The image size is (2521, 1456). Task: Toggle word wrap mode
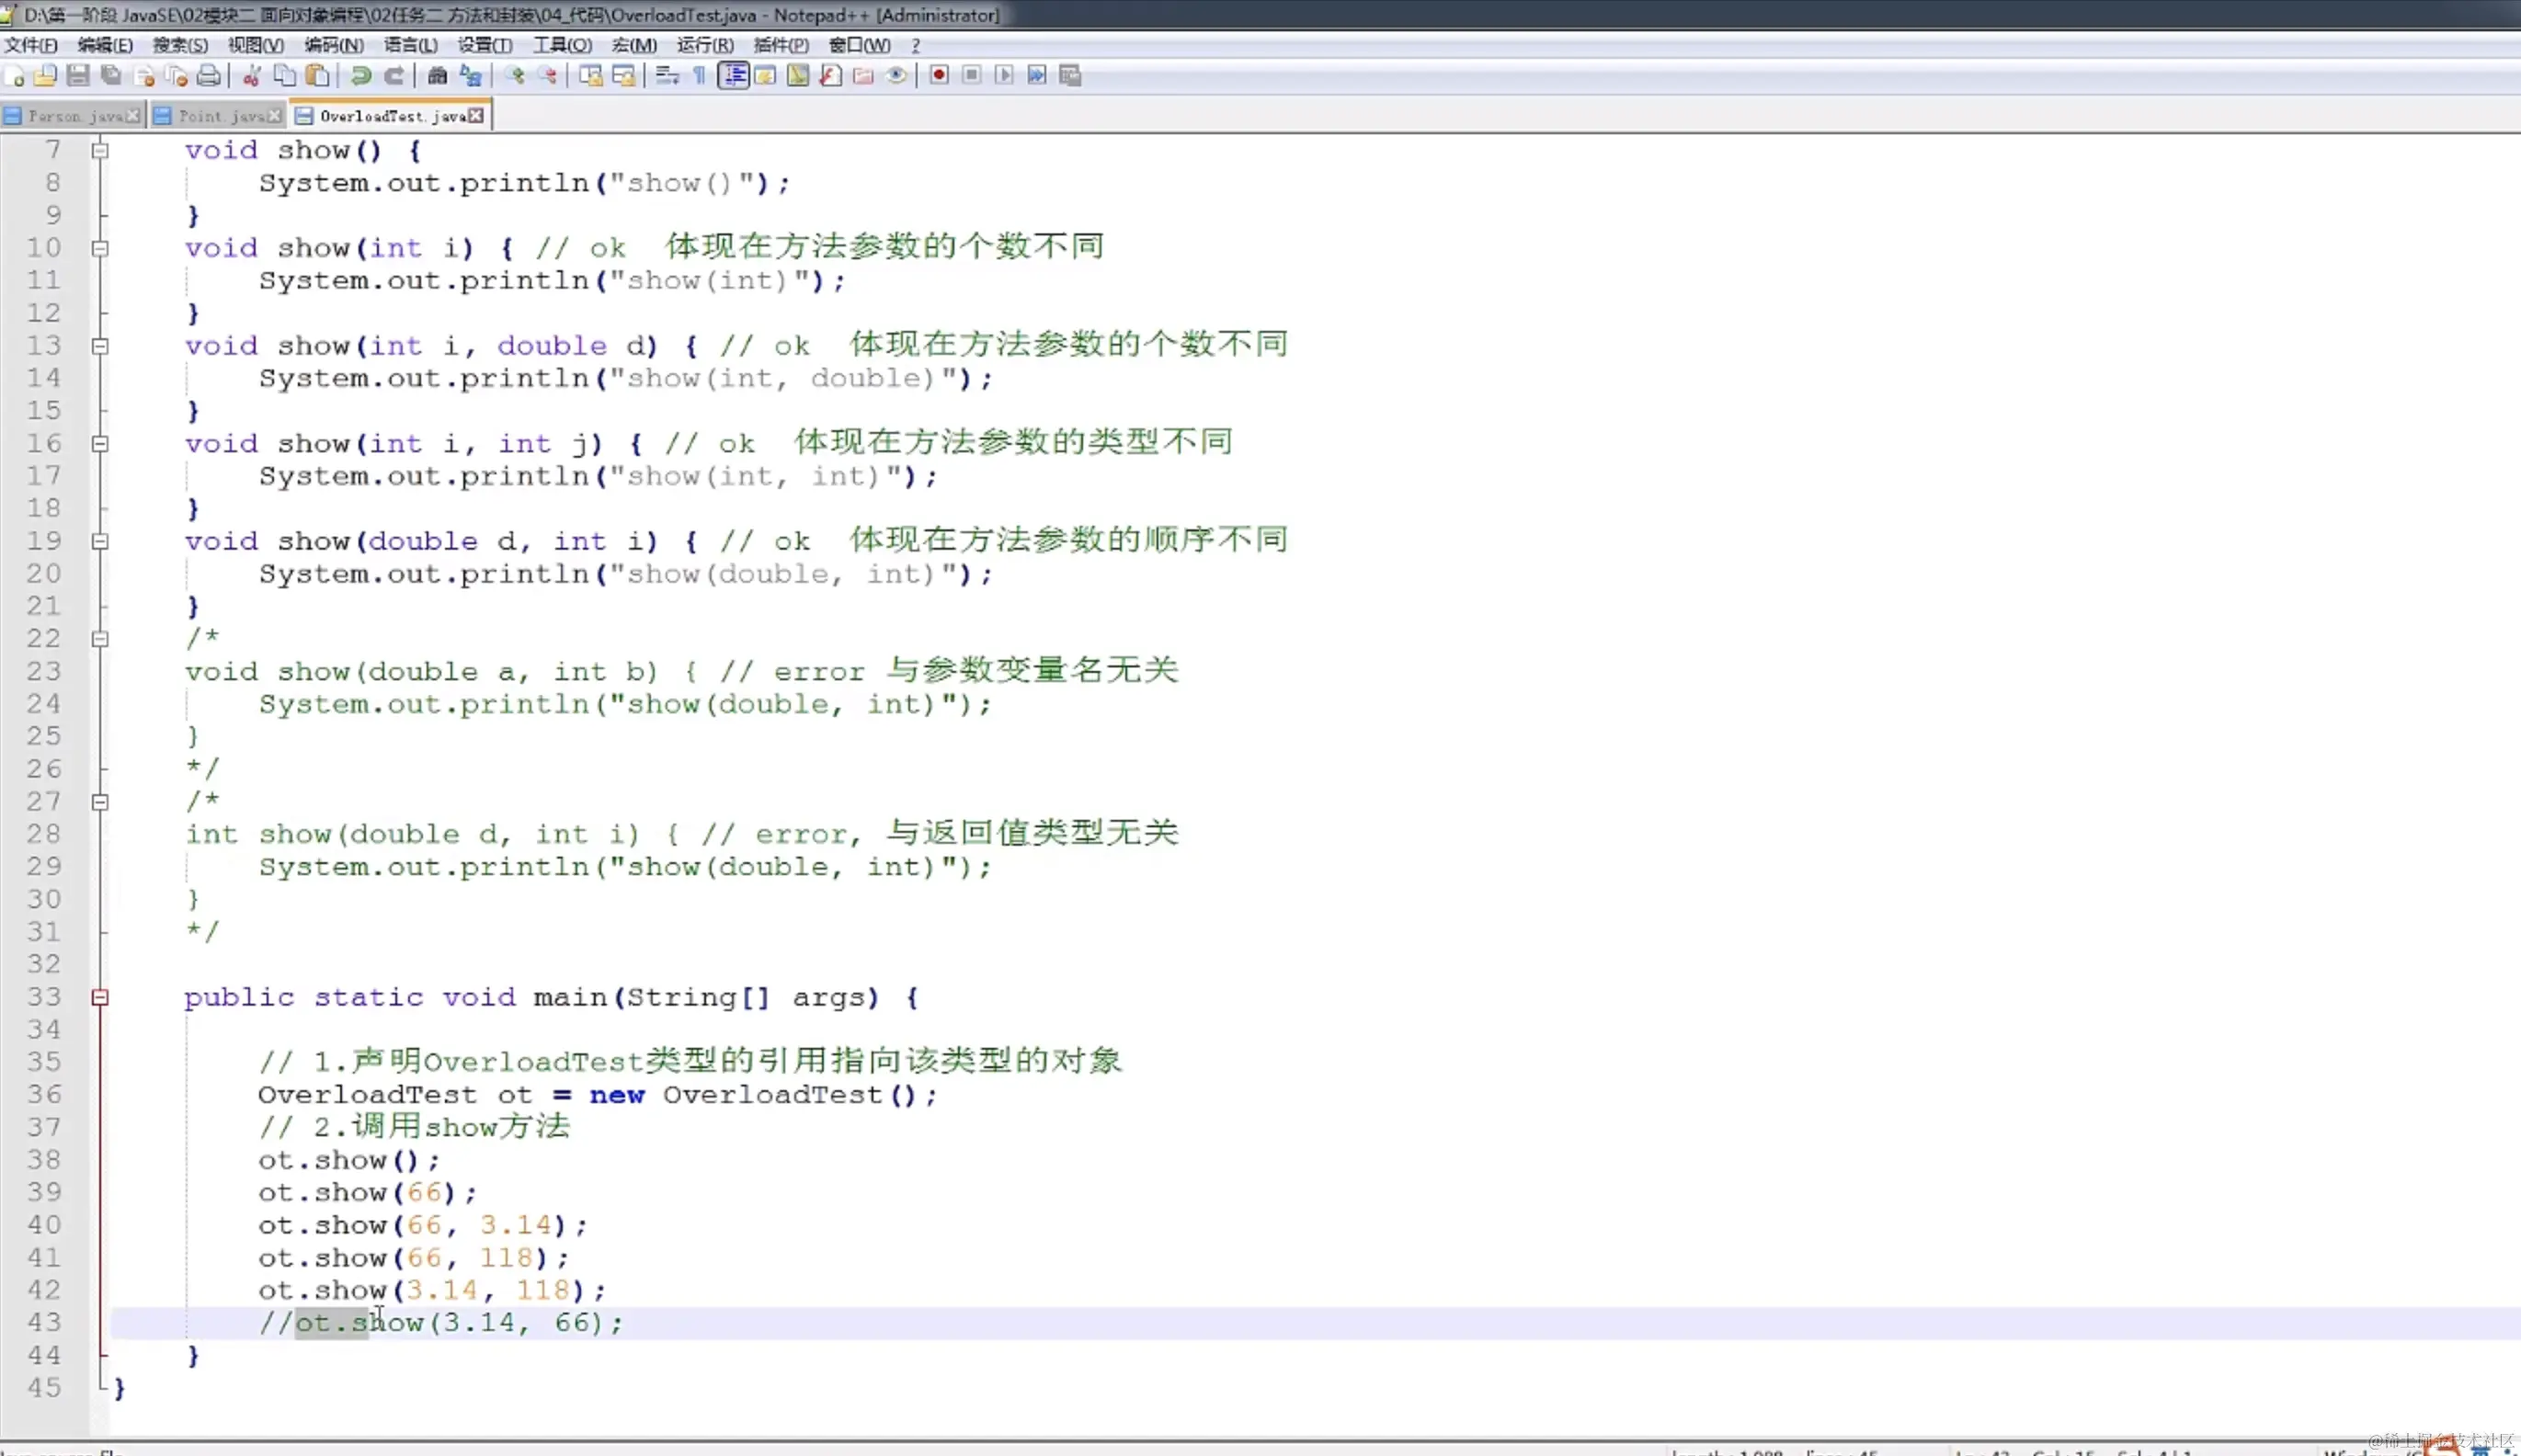(668, 75)
